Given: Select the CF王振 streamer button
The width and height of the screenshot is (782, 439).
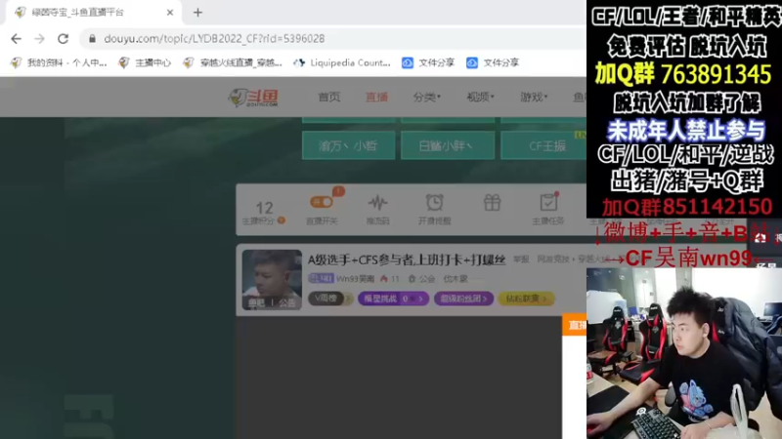Looking at the screenshot, I should pyautogui.click(x=543, y=145).
